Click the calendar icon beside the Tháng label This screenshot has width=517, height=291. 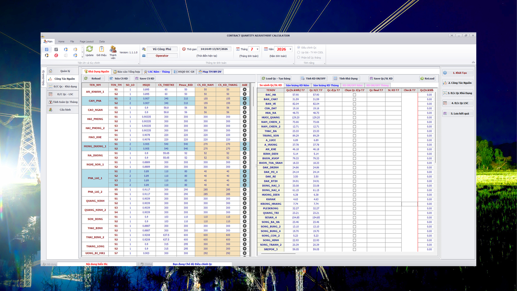click(x=238, y=49)
